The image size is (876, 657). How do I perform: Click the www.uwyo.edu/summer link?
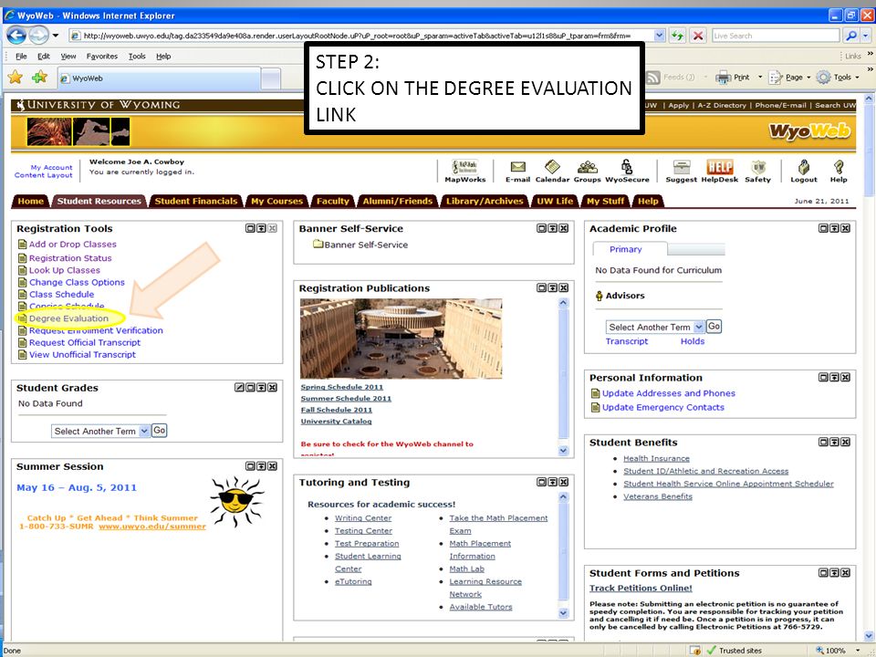click(x=152, y=527)
